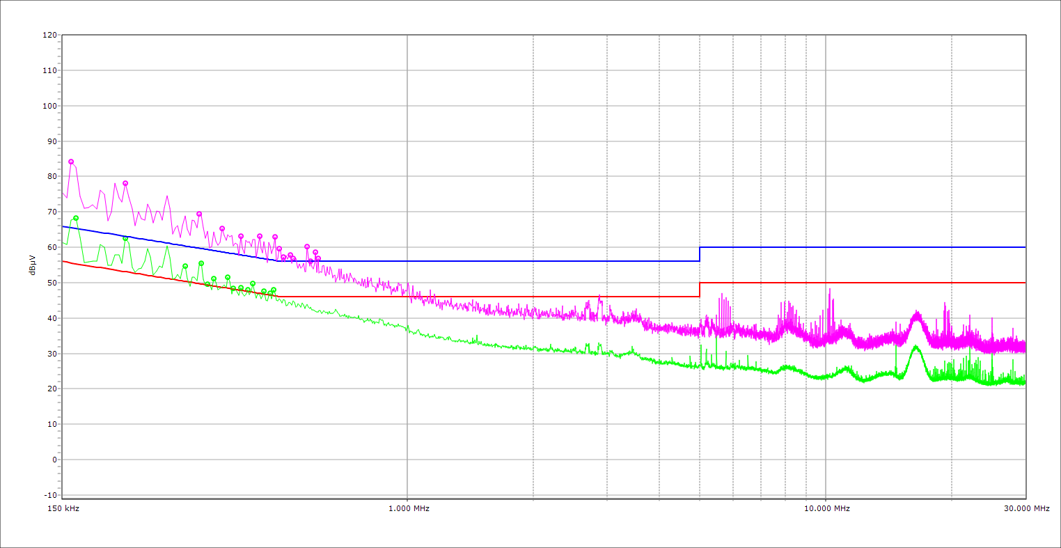Click the 1.000 MHz axis label

[408, 508]
